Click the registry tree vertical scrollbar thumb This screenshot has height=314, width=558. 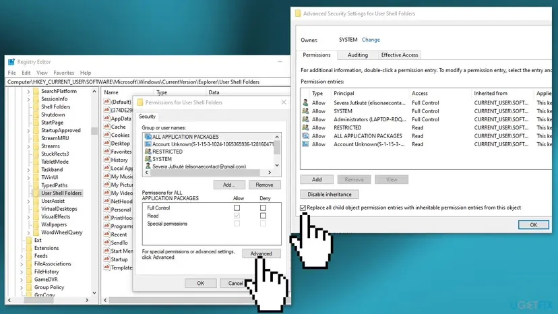click(x=94, y=131)
